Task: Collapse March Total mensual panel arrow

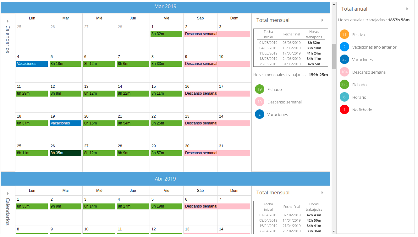Action: pyautogui.click(x=322, y=20)
